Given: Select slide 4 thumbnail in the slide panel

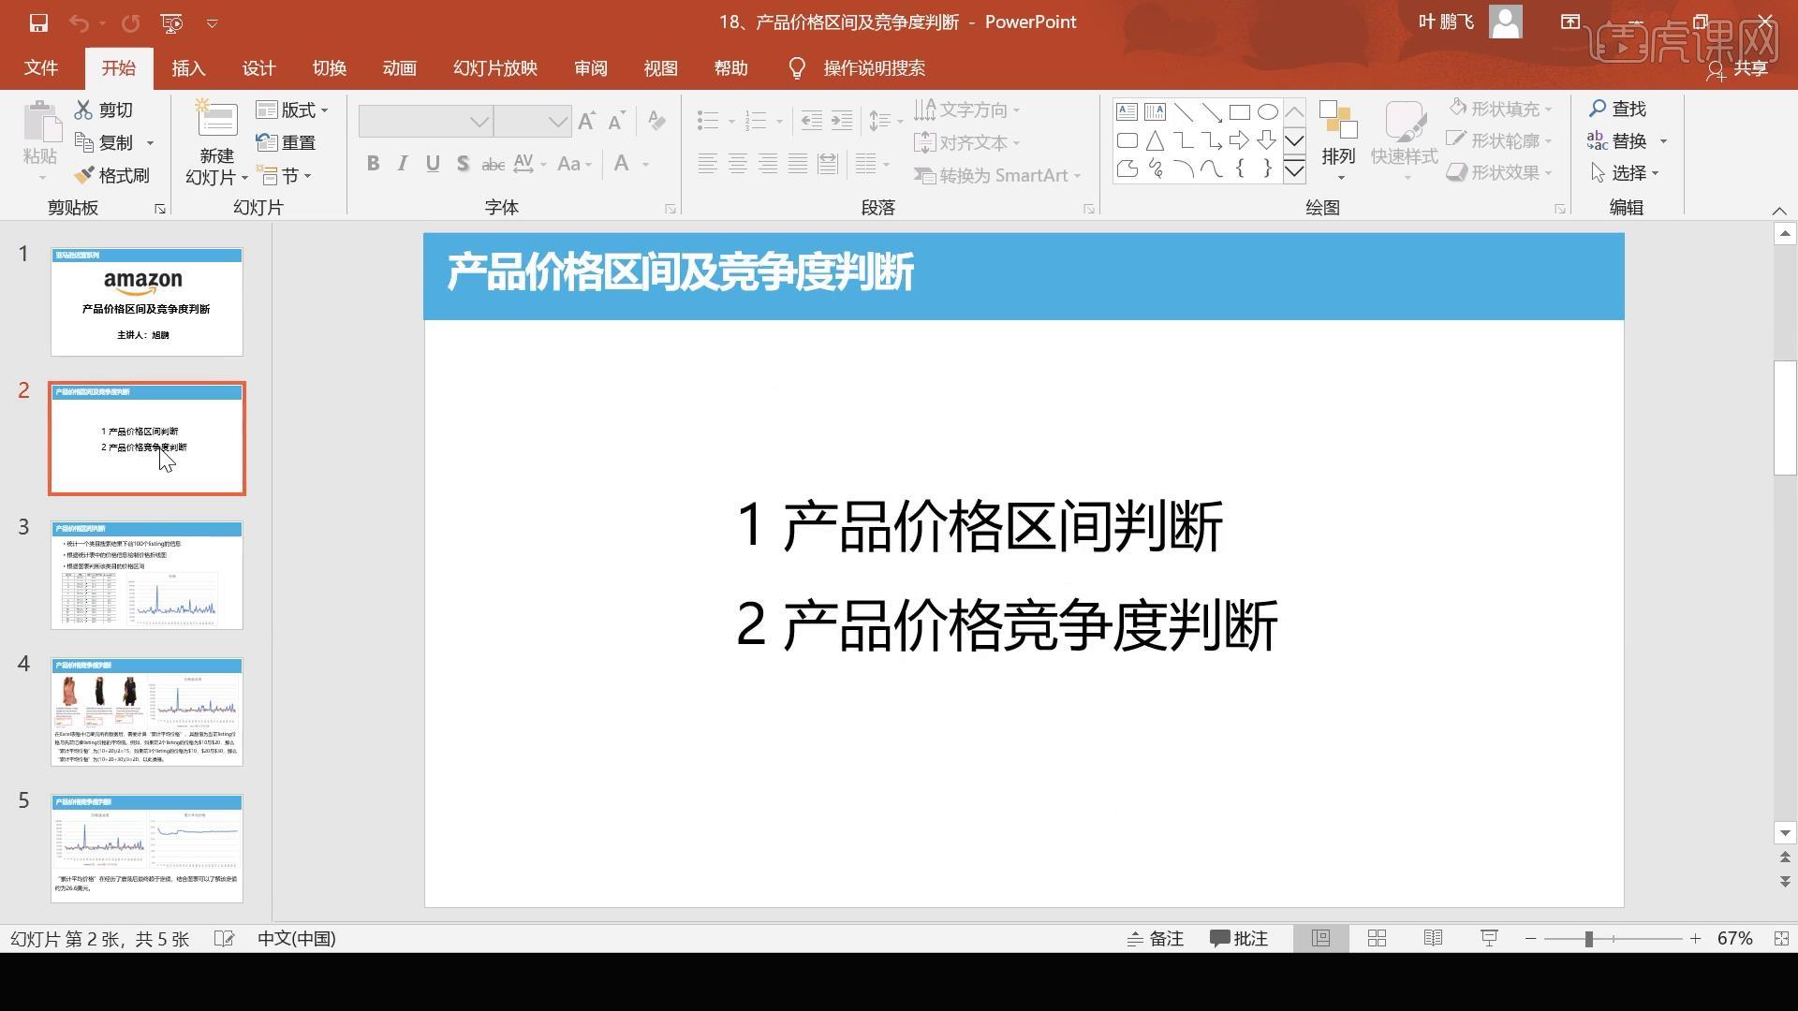Looking at the screenshot, I should (147, 711).
